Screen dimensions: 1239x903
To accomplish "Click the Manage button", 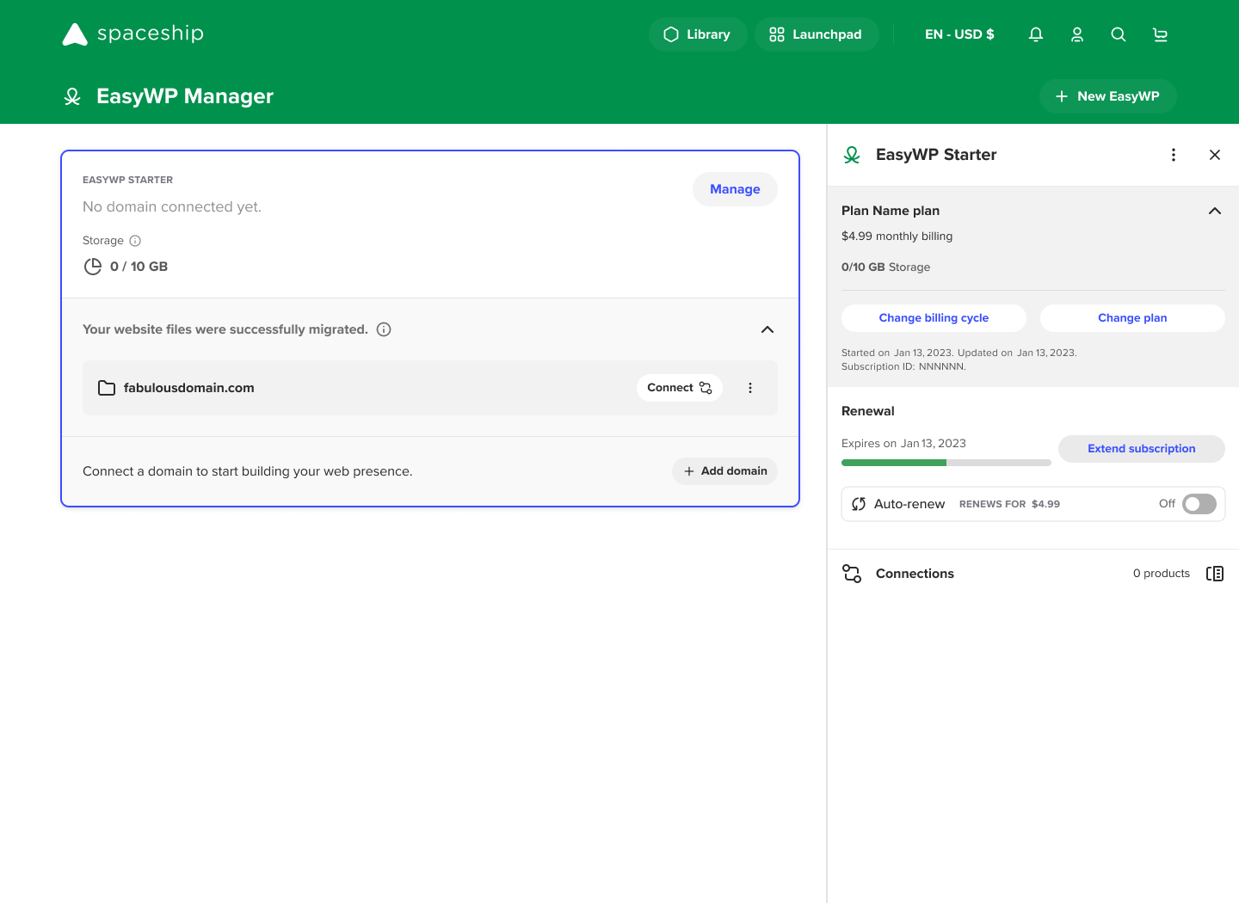I will [735, 189].
